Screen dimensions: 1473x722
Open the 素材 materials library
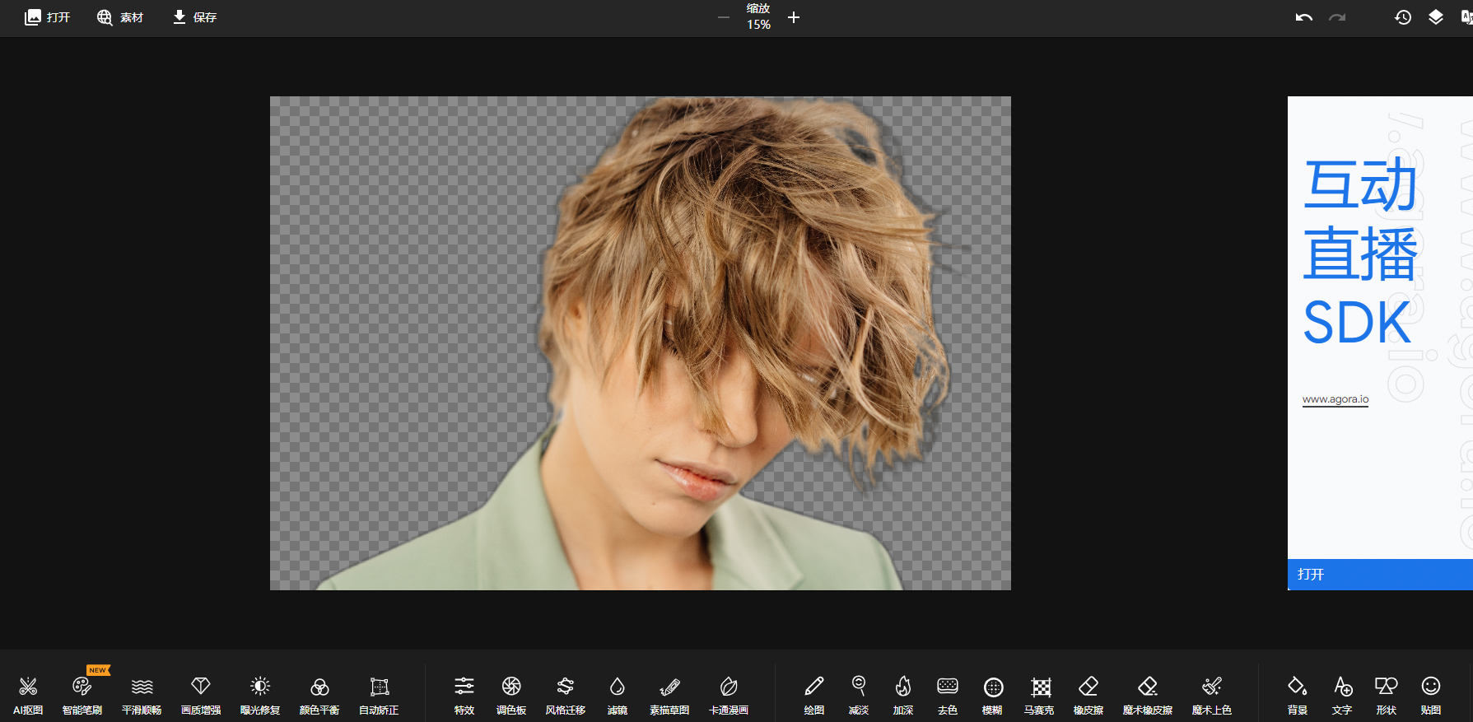[120, 17]
